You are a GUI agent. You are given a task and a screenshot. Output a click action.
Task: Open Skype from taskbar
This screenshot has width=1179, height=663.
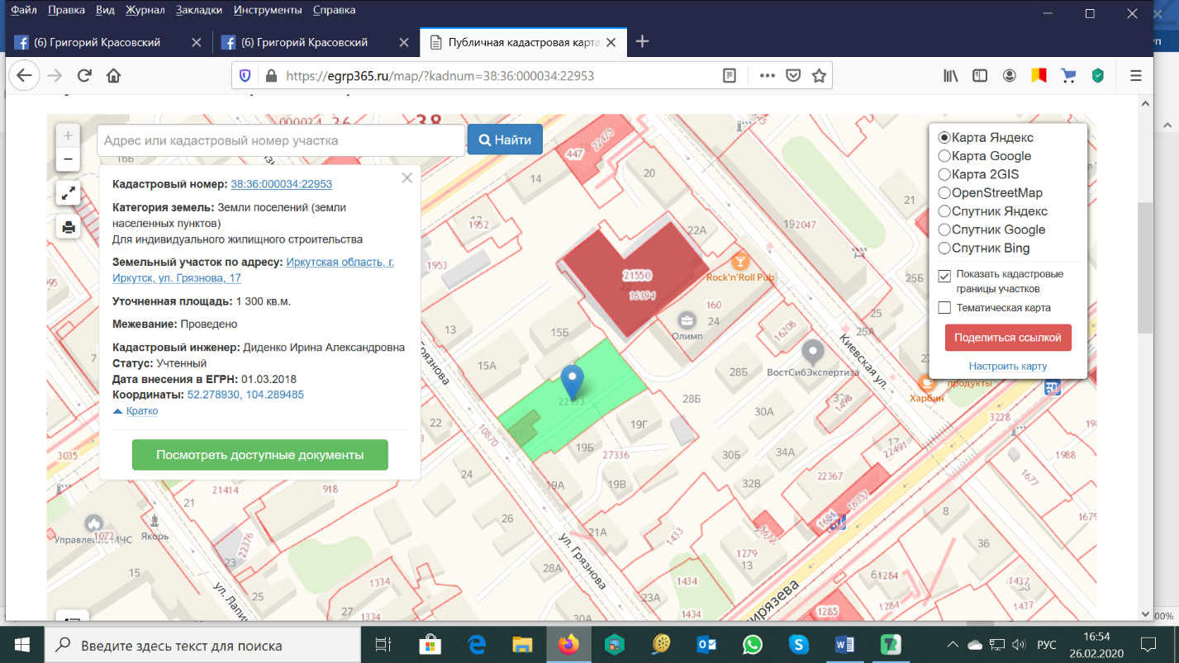[797, 645]
